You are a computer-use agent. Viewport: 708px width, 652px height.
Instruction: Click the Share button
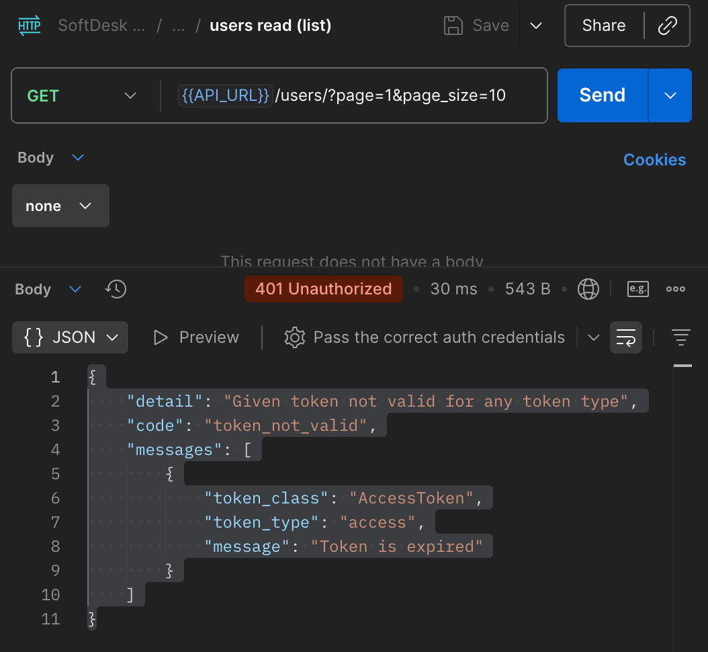603,26
